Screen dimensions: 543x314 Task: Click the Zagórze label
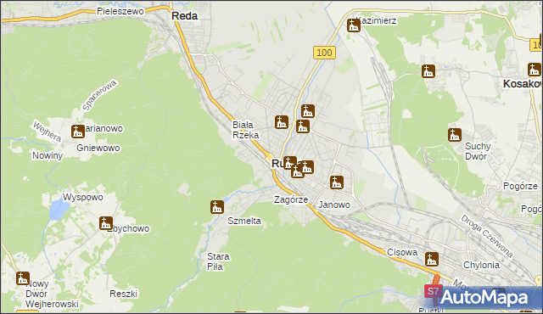click(x=291, y=199)
